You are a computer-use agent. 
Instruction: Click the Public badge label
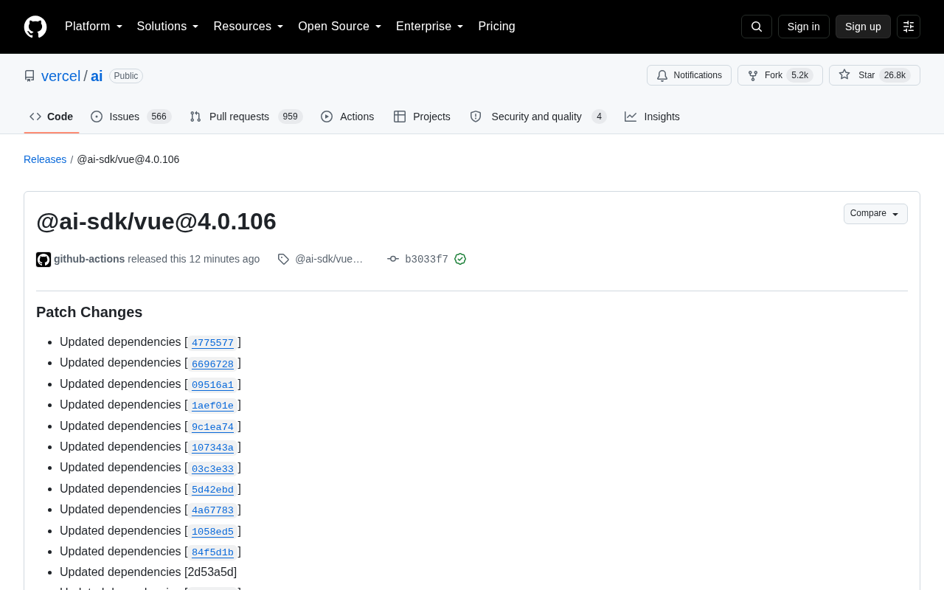126,76
